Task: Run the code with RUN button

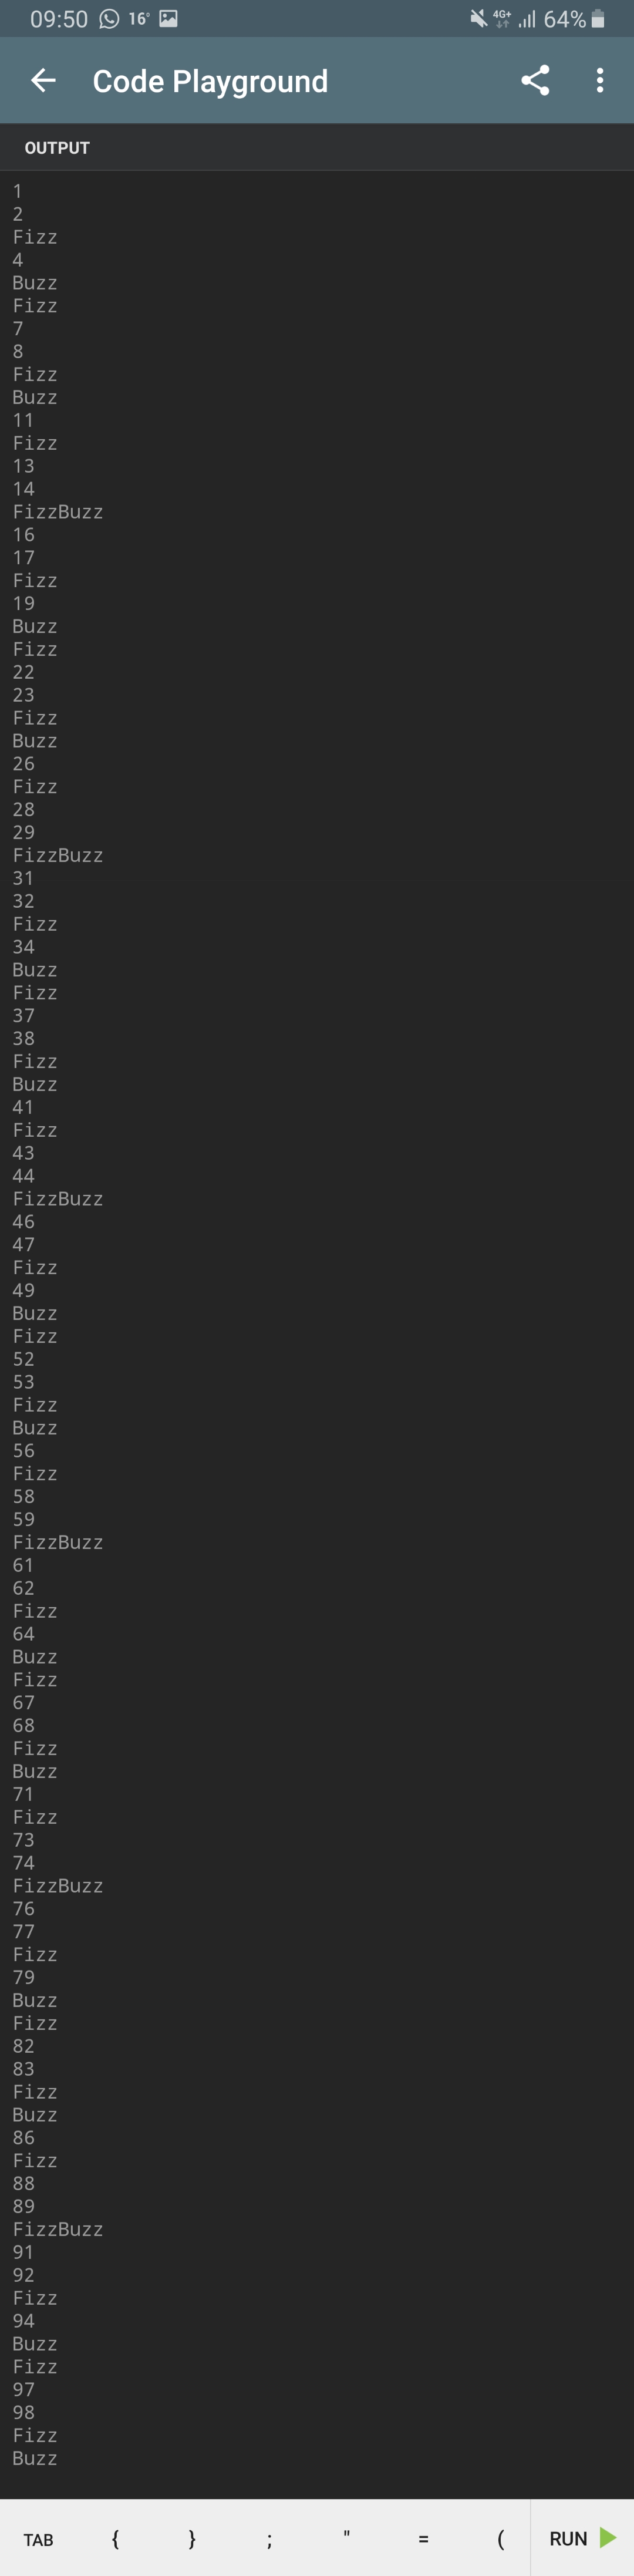Action: tap(582, 2538)
